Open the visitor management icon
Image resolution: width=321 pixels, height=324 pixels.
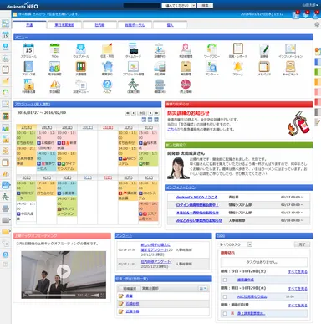[186, 49]
